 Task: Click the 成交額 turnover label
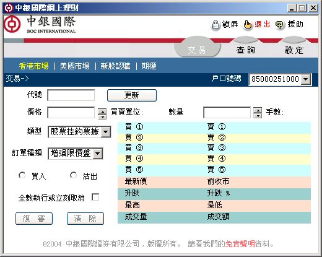(x=218, y=217)
